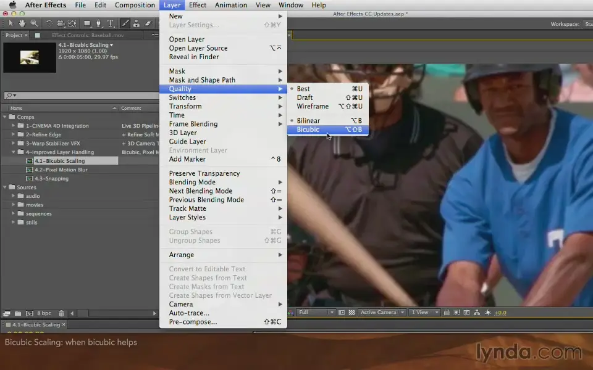593x370 pixels.
Task: Click Pre-compose in Layer menu
Action: click(223, 322)
